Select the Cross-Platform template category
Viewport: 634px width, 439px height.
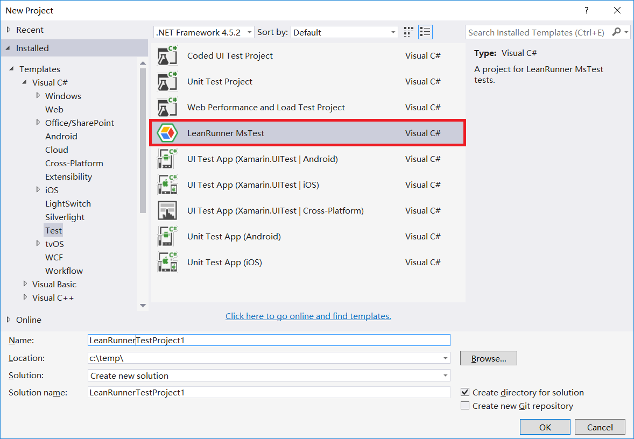click(x=74, y=164)
